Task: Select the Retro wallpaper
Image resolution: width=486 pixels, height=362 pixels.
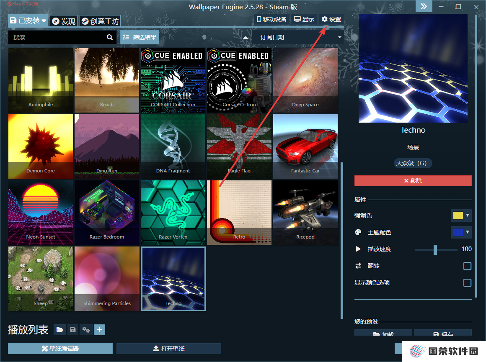Action: [239, 213]
